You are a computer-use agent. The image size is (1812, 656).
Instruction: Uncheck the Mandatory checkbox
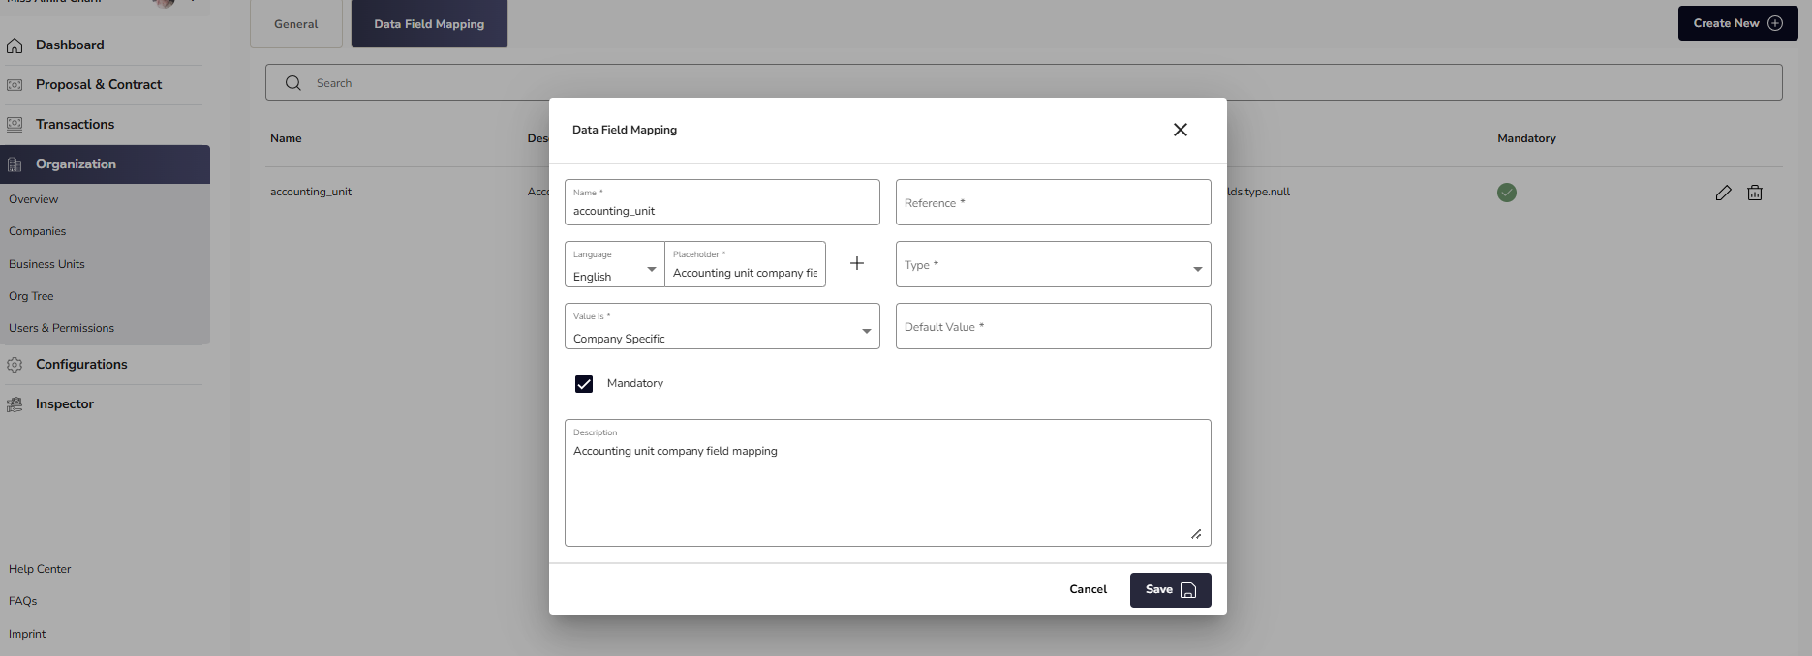(584, 384)
